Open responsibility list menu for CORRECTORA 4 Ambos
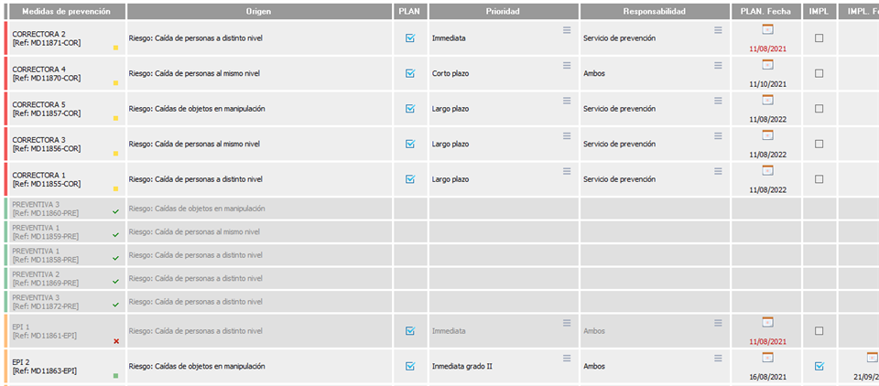879x386 pixels. tap(719, 66)
